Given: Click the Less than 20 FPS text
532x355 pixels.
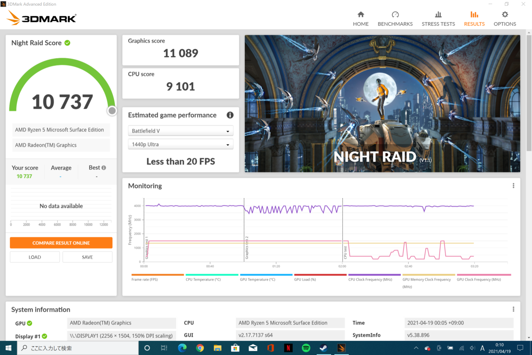Looking at the screenshot, I should coord(180,162).
